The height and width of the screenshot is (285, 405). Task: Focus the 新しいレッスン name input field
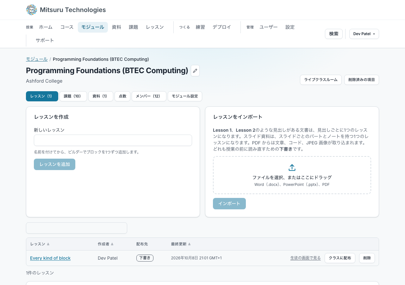click(x=113, y=140)
